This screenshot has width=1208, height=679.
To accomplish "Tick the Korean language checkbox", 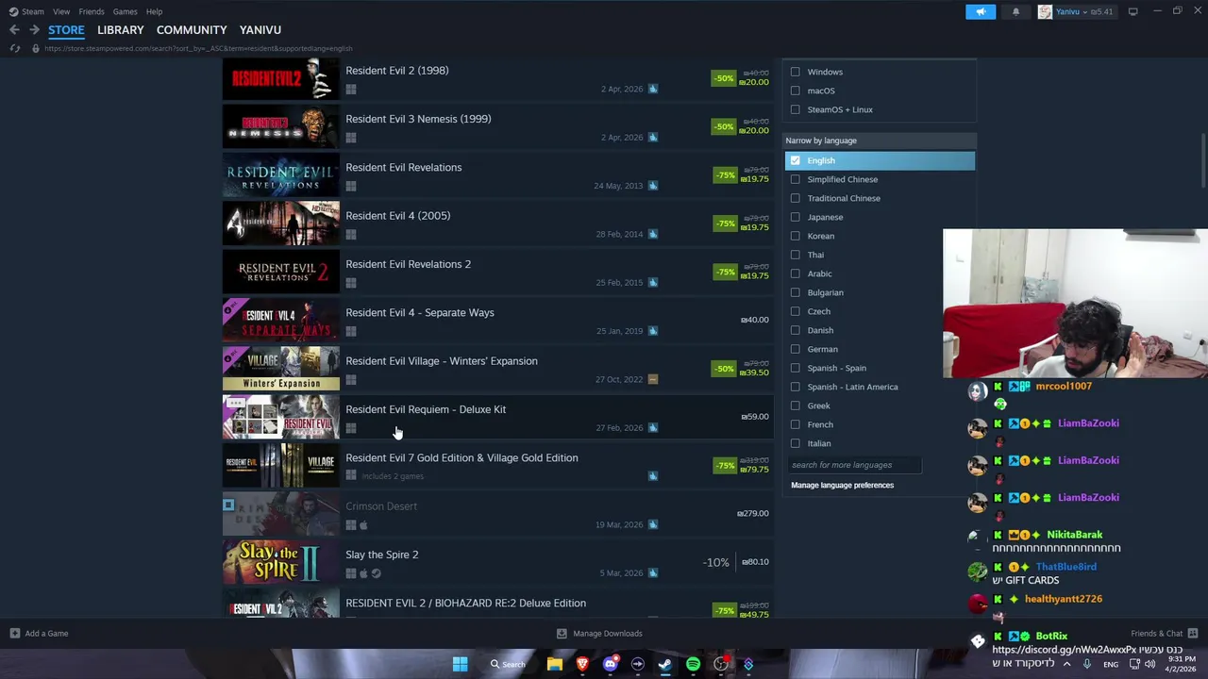I will tap(795, 236).
